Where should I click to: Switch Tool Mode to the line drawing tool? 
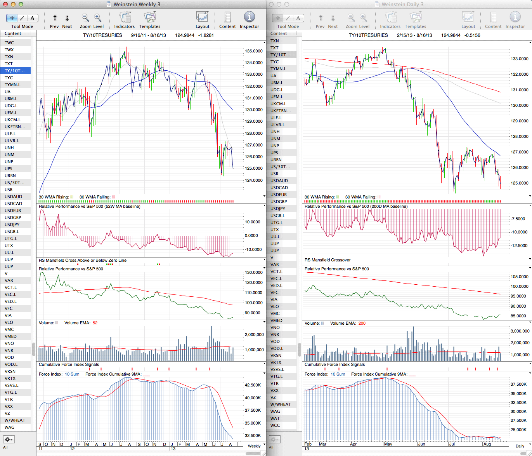pyautogui.click(x=22, y=18)
